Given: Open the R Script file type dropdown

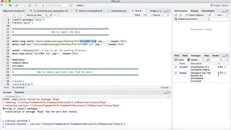Looking at the screenshot, I should 165,87.
